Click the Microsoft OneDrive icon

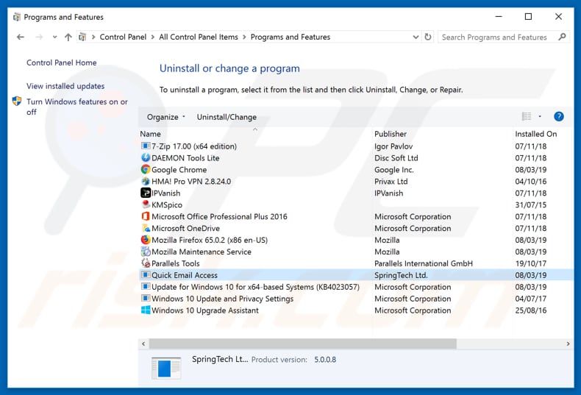point(146,228)
